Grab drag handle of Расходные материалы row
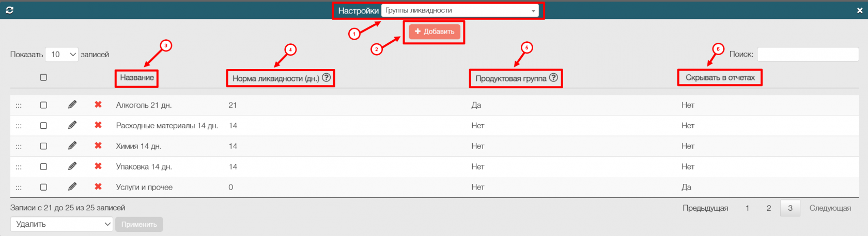Image resolution: width=868 pixels, height=236 pixels. click(19, 126)
